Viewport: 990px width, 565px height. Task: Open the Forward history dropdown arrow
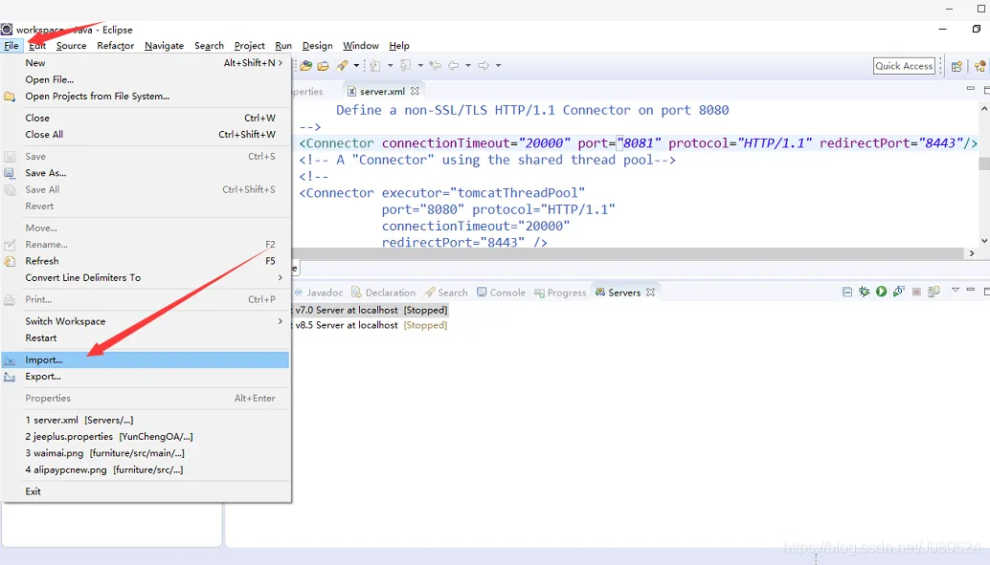(x=498, y=66)
